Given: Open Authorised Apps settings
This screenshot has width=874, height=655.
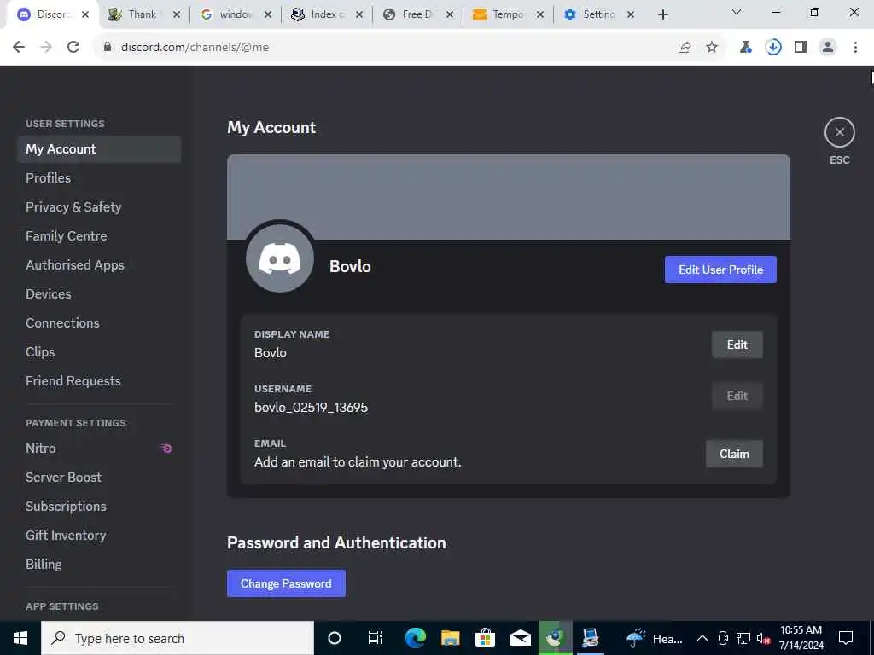Looking at the screenshot, I should (x=99, y=265).
